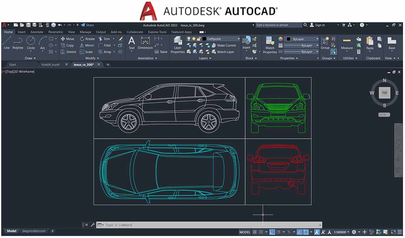Click the Plot printer icon
405x238 pixels.
pos(54,25)
